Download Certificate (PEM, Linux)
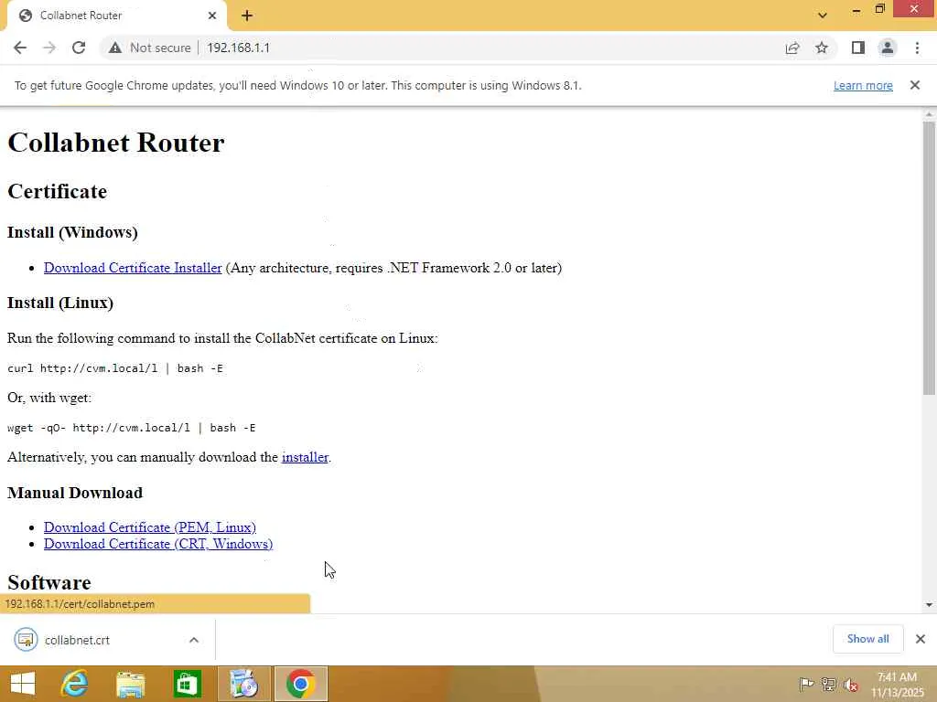This screenshot has height=702, width=937. (x=149, y=527)
